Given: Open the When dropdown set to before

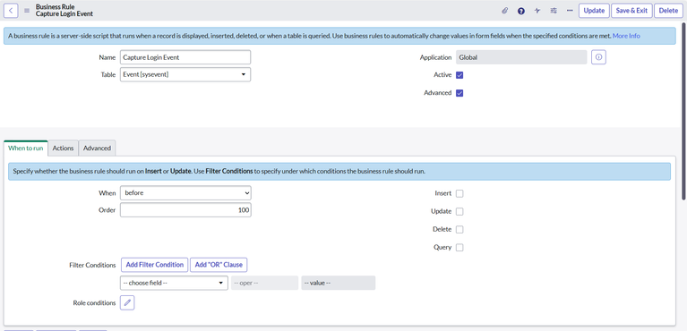Looking at the screenshot, I should (185, 192).
